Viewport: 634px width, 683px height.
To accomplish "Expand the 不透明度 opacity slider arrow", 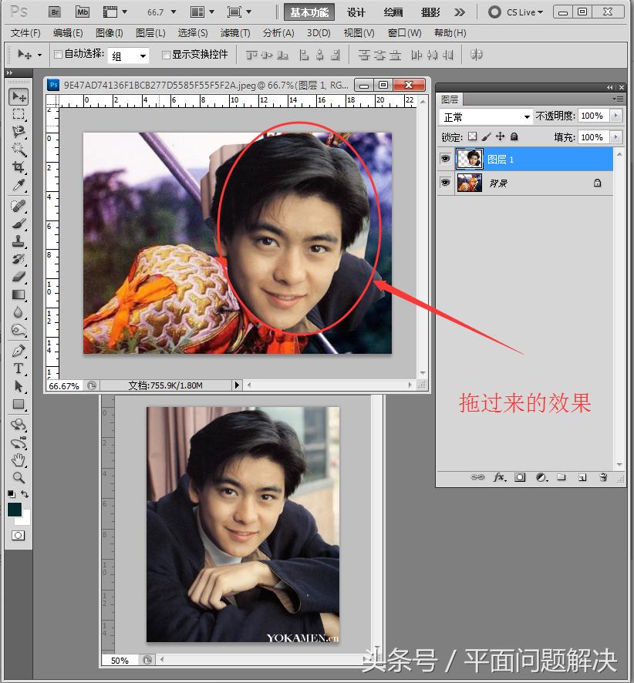I will 615,116.
